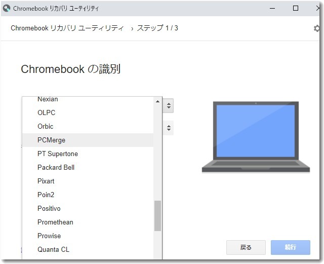Click the manufacturer list scrollbar thumb
Image resolution: width=324 pixels, height=264 pixels.
[x=157, y=216]
